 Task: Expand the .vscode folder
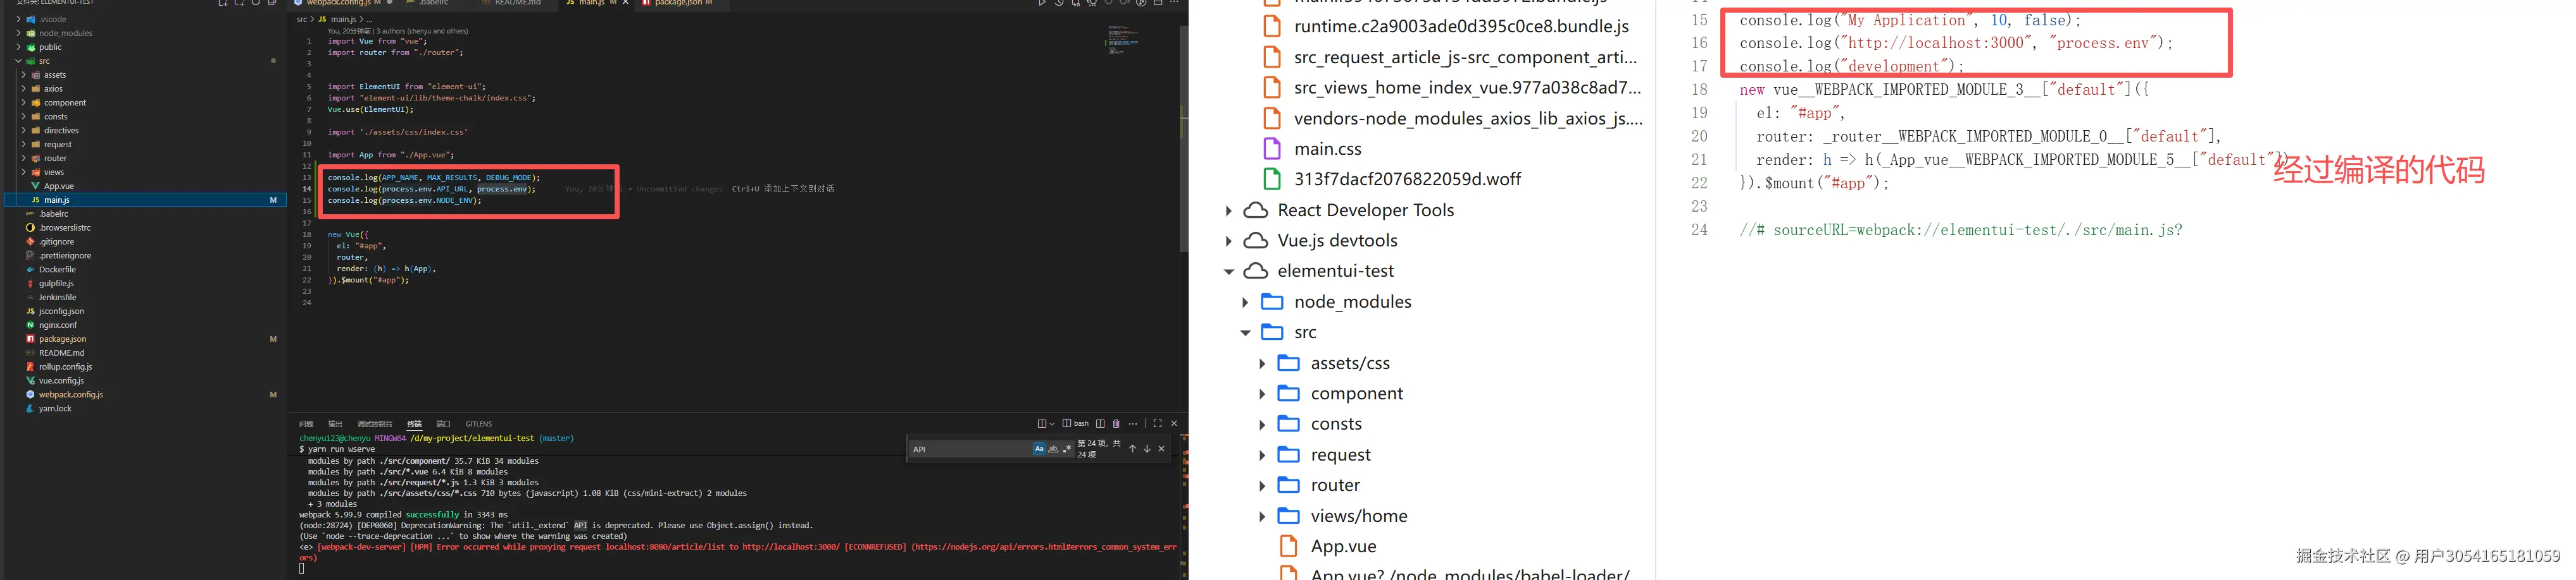19,19
